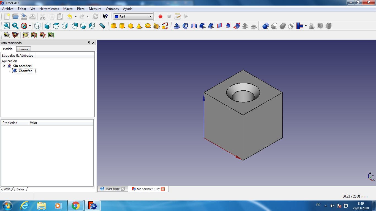This screenshot has height=211, width=376.
Task: Create a Cone solid
Action: (139, 26)
